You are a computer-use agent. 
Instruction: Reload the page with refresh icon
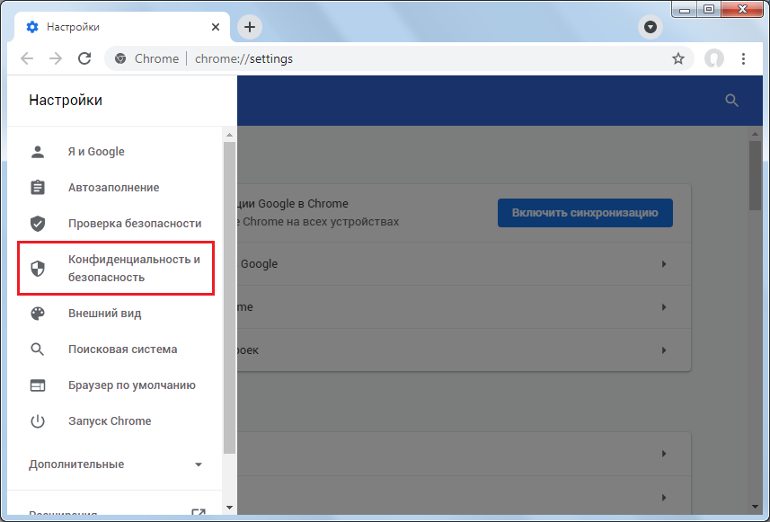(x=84, y=58)
